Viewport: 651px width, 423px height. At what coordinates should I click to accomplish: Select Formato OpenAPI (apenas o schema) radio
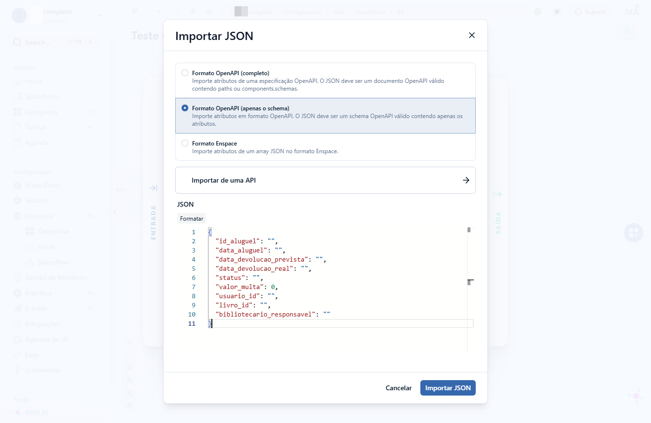185,108
